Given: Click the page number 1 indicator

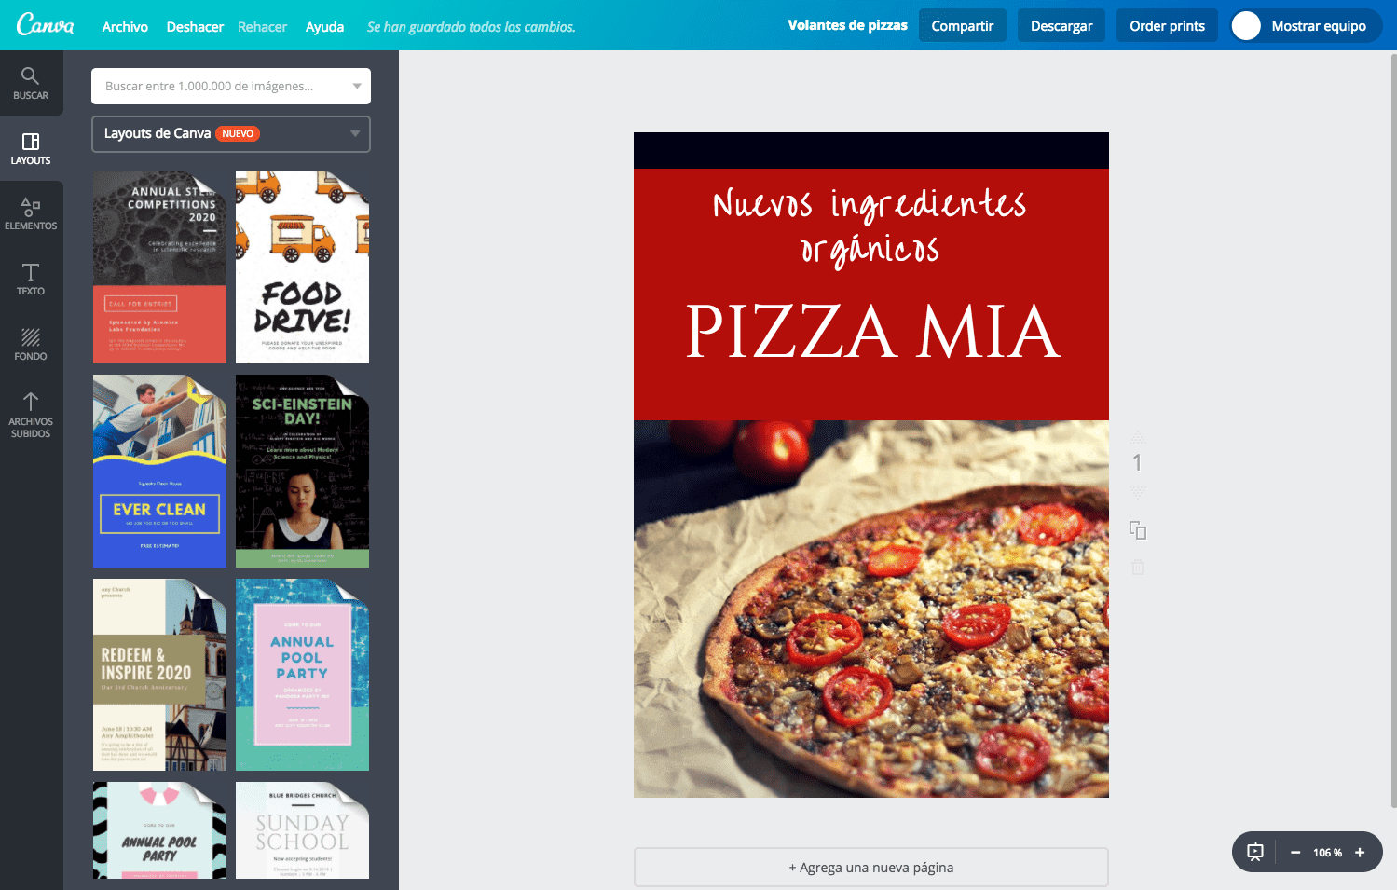Looking at the screenshot, I should click(1137, 462).
